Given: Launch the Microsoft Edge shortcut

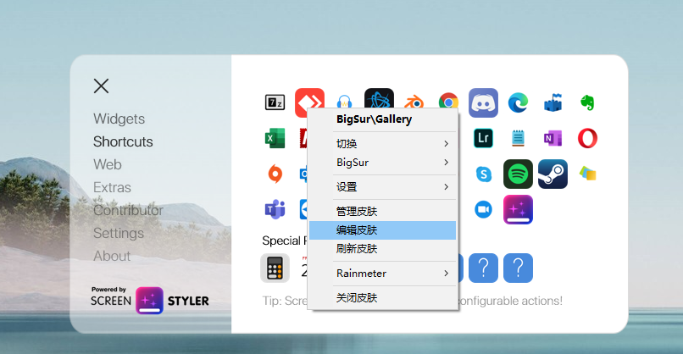Looking at the screenshot, I should 518,102.
